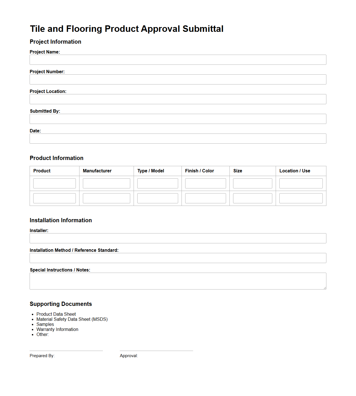Click the Project Number input field
This screenshot has height=396, width=356.
click(x=178, y=79)
